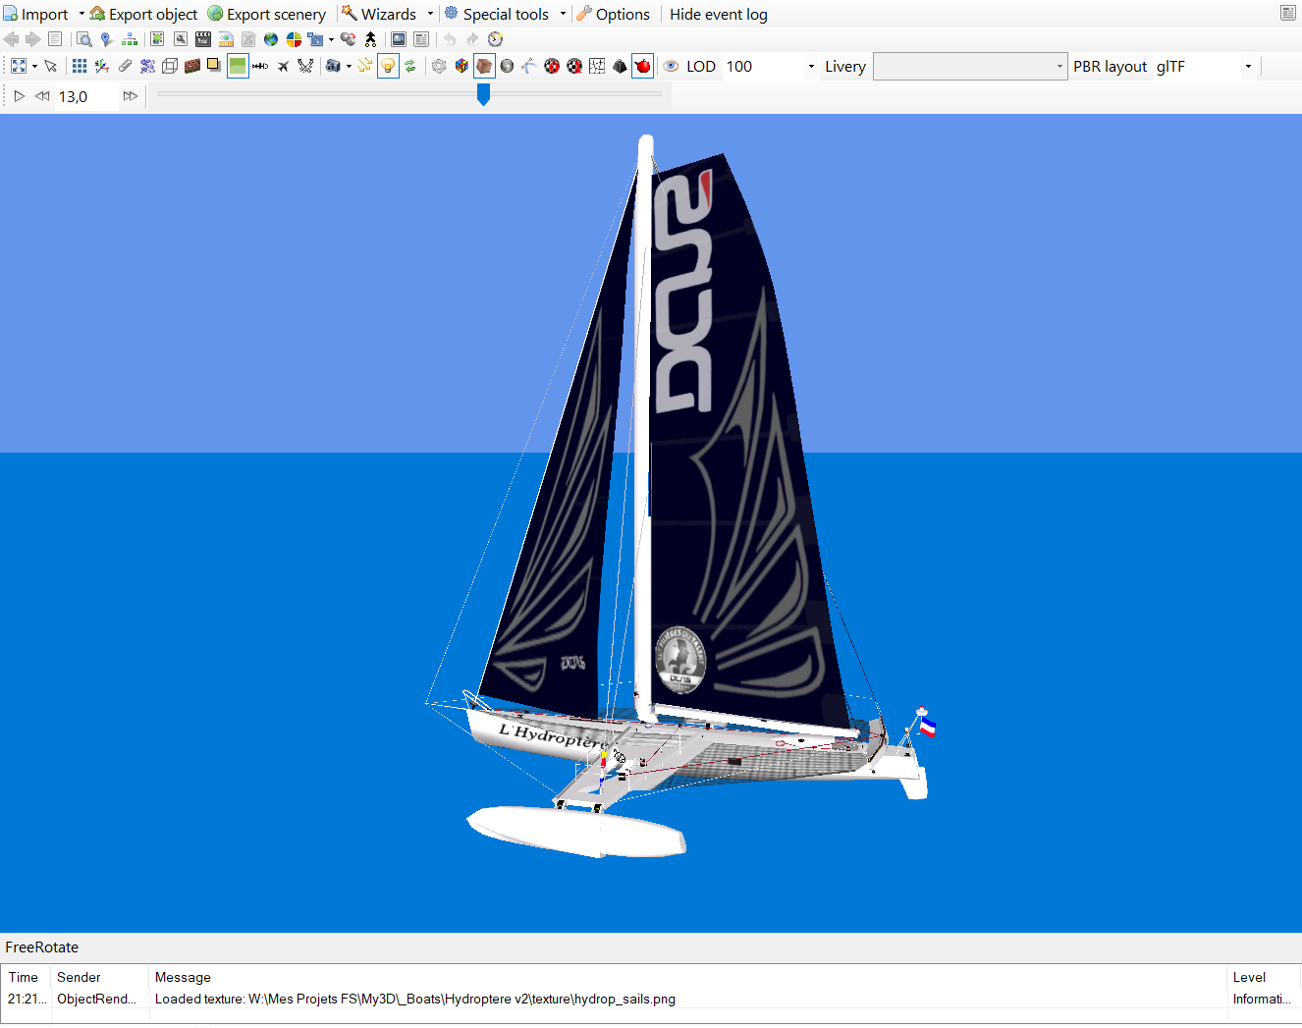This screenshot has width=1302, height=1028.
Task: Expand the Wizards dropdown arrow
Action: [x=430, y=14]
